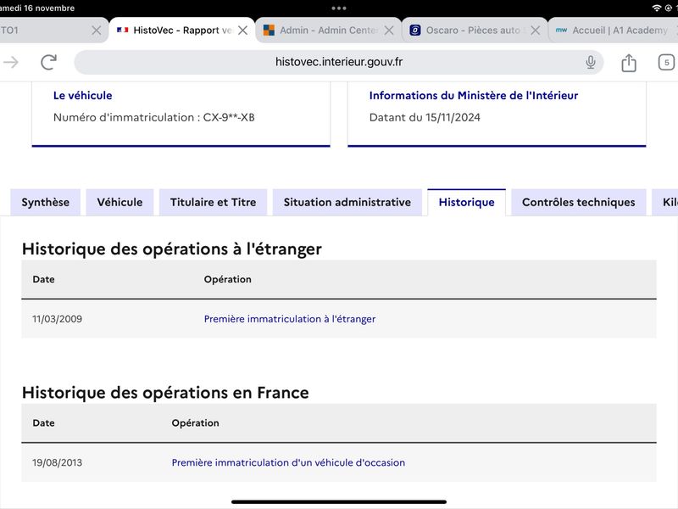Viewport: 678px width, 509px height.
Task: Click the date 11/03/2009
Action: click(x=57, y=319)
